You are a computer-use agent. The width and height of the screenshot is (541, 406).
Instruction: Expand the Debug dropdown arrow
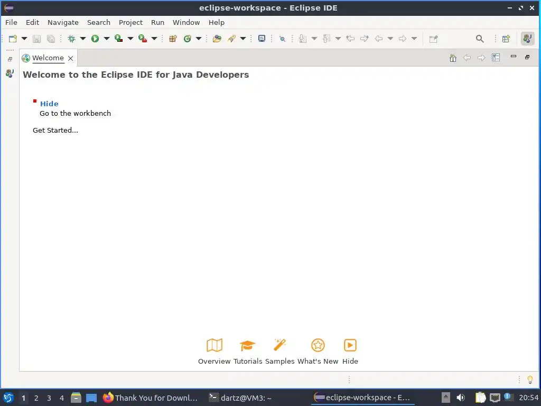[x=83, y=39]
